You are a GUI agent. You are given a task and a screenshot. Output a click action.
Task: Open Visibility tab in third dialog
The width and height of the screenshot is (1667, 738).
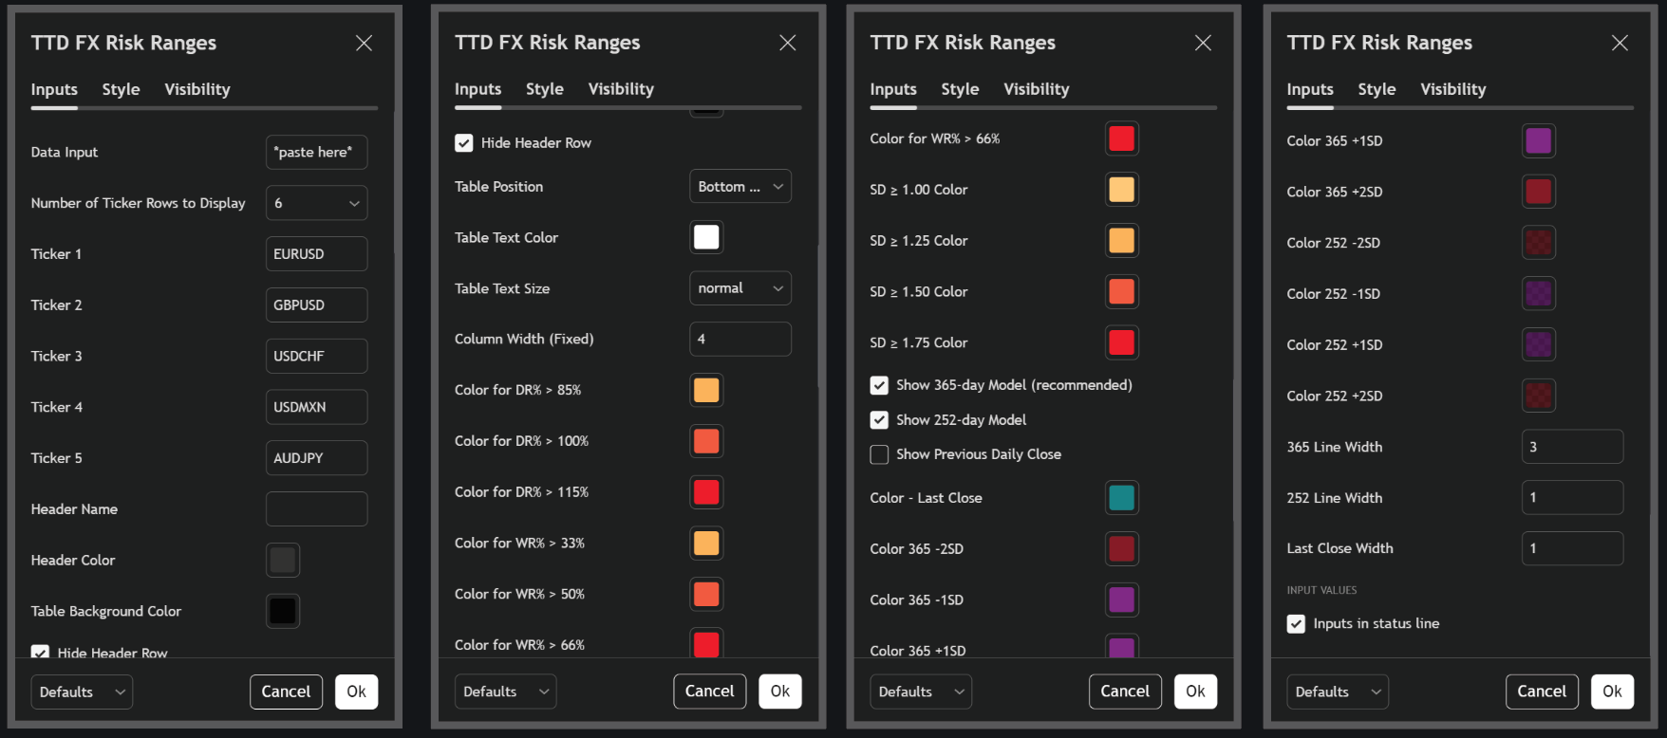click(x=1037, y=89)
